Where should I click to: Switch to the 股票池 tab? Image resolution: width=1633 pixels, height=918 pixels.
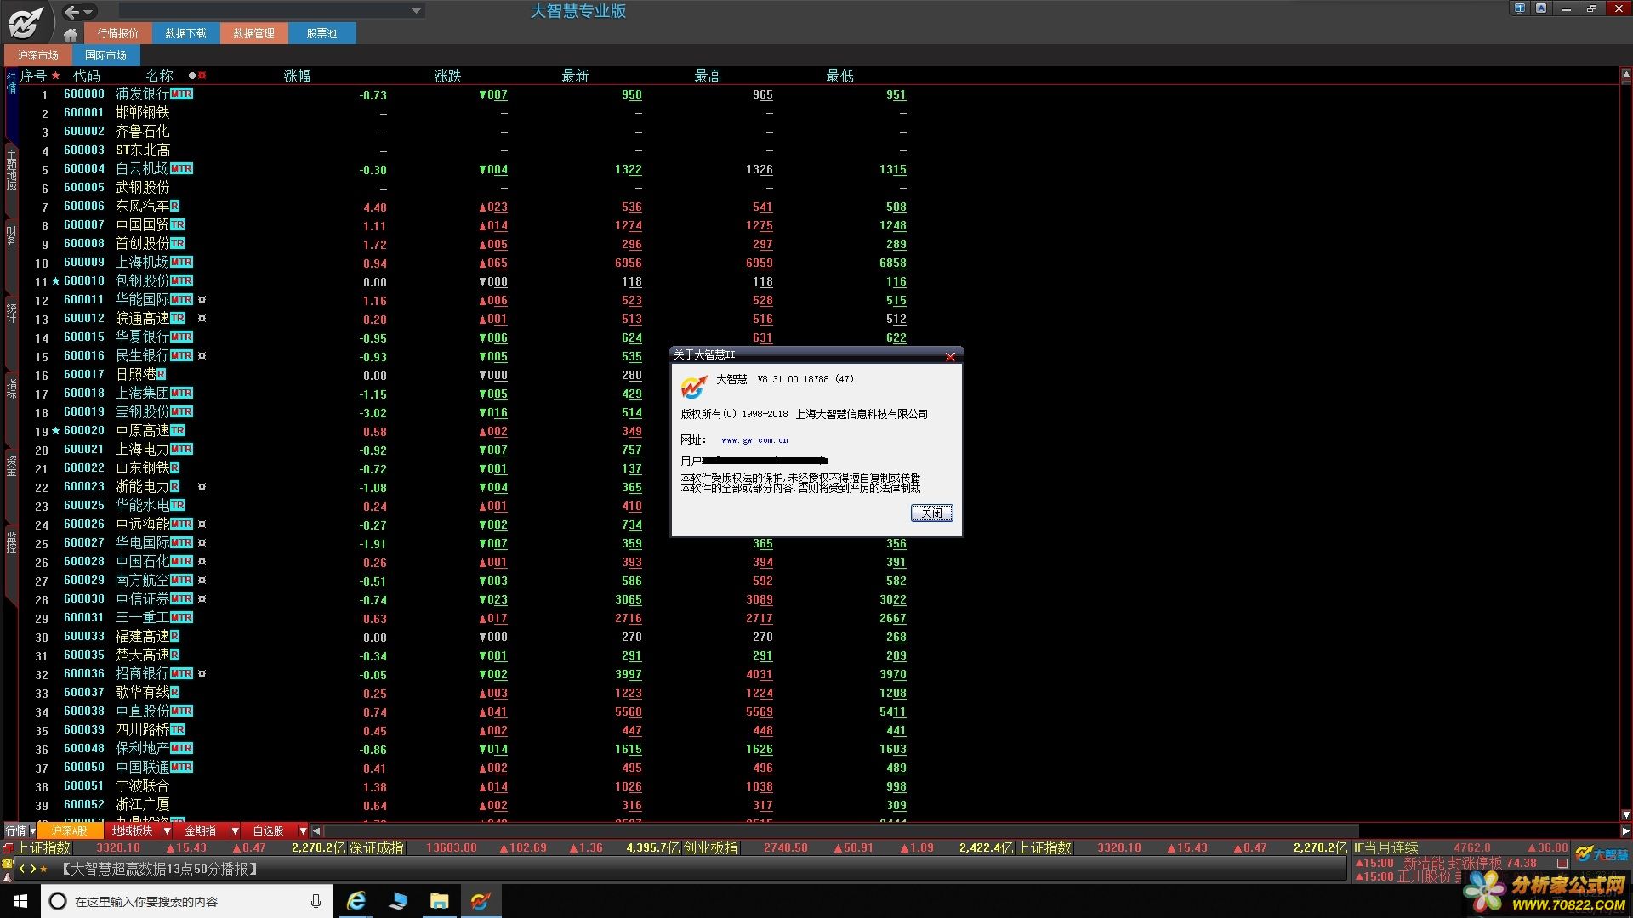[321, 33]
